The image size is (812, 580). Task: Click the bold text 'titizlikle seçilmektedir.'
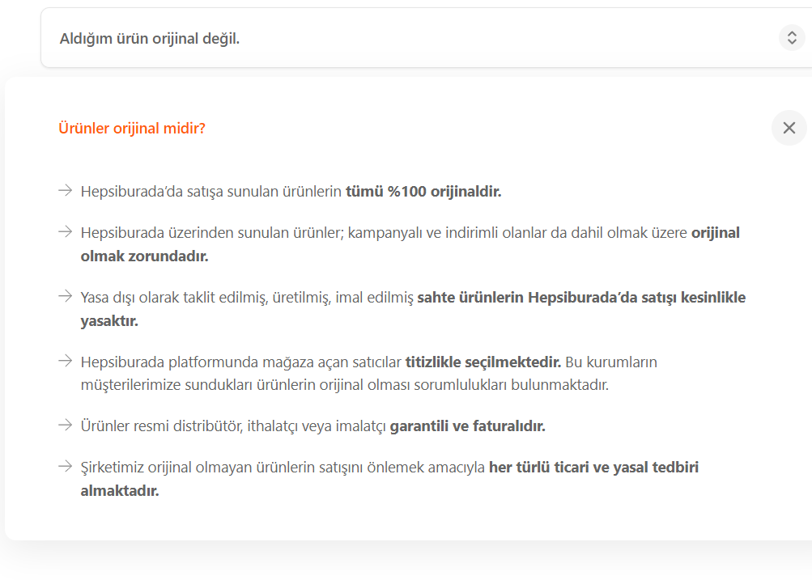(x=483, y=362)
